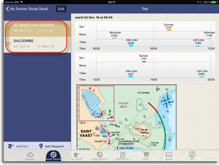Open the Route Planner tab
The width and height of the screenshot is (219, 165).
pyautogui.click(x=53, y=156)
